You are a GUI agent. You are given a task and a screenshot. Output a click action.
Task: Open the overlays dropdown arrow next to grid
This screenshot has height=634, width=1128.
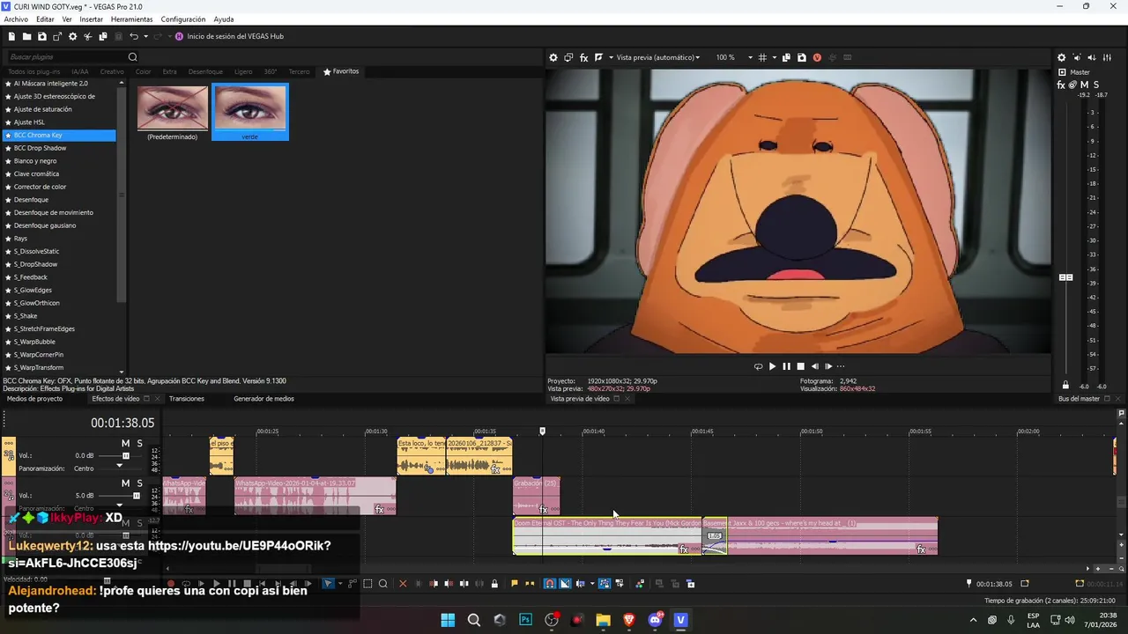[773, 57]
